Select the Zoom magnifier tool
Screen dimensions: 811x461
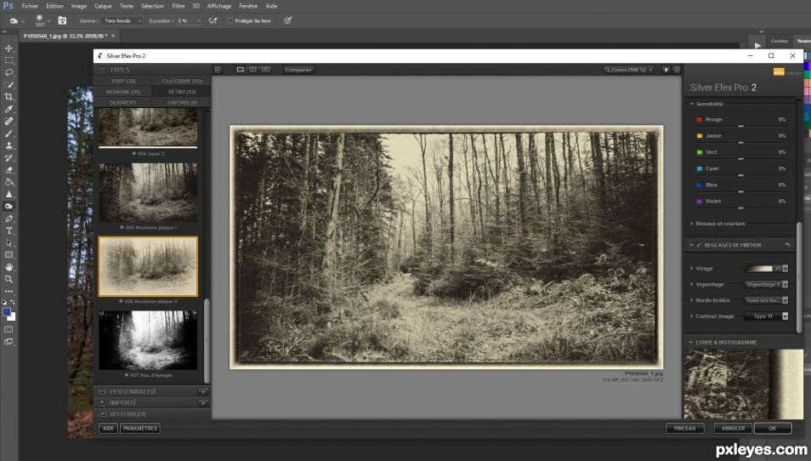click(x=9, y=279)
